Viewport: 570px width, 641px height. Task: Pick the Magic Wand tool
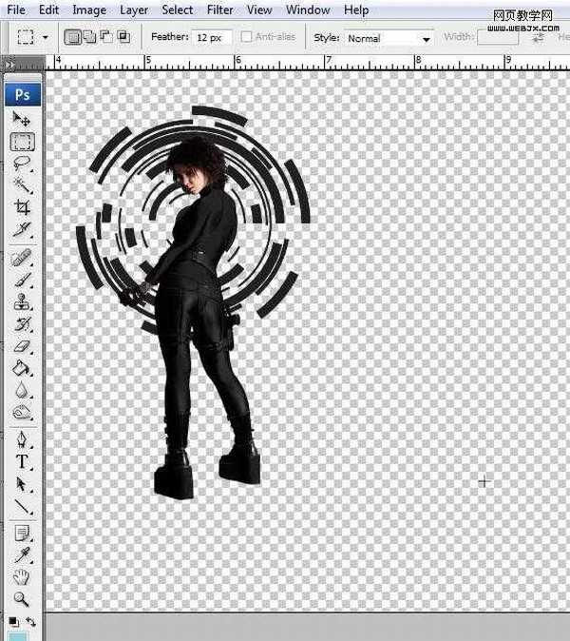tap(21, 185)
